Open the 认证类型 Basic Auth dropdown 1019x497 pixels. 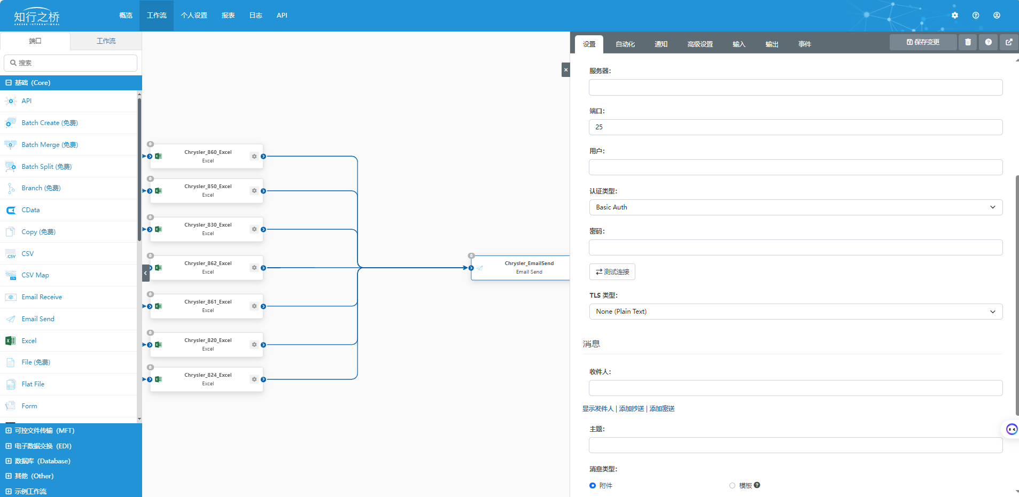click(795, 207)
